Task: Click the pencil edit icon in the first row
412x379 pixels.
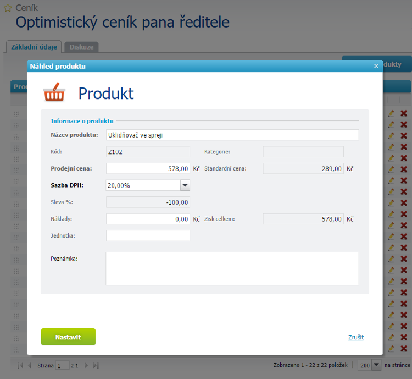Action: (391, 113)
